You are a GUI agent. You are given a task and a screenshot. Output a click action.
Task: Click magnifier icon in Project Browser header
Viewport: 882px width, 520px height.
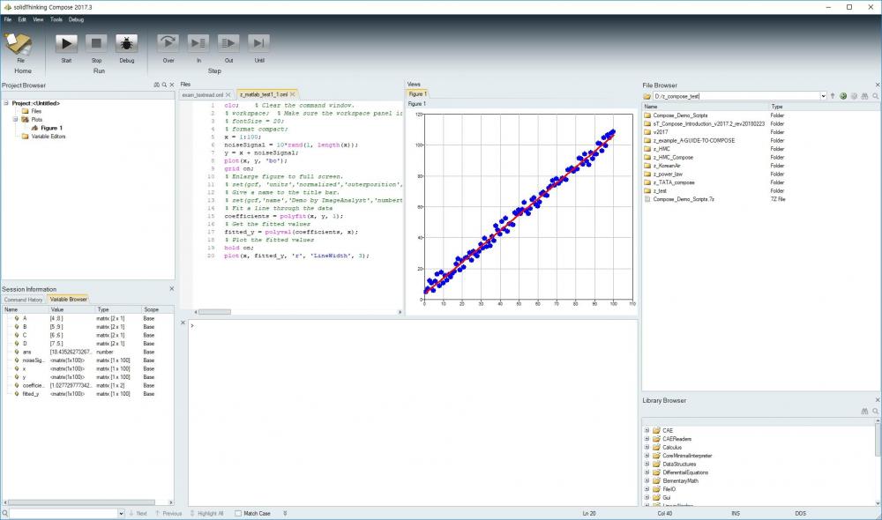click(x=164, y=85)
